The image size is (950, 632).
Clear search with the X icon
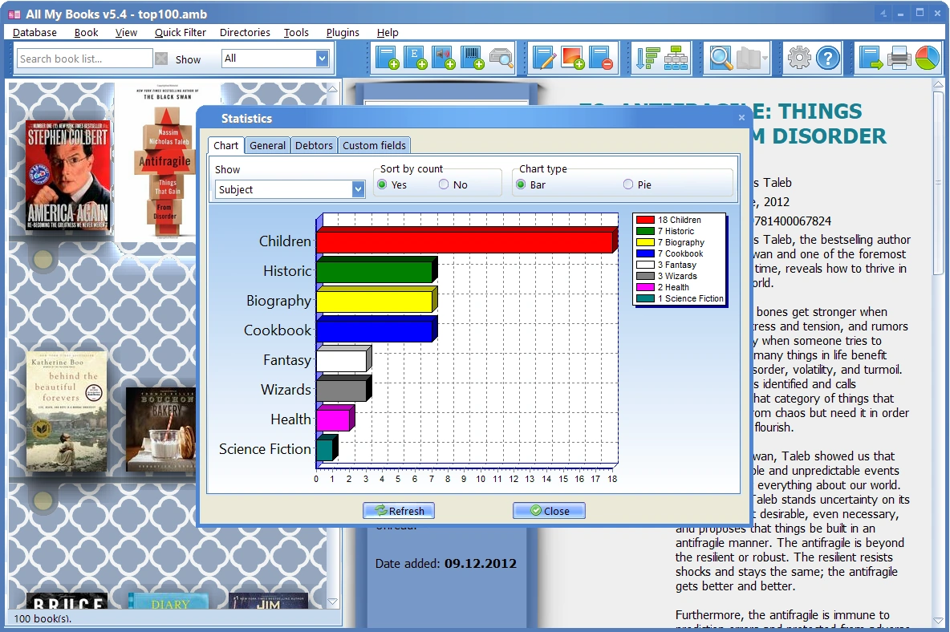pyautogui.click(x=161, y=59)
